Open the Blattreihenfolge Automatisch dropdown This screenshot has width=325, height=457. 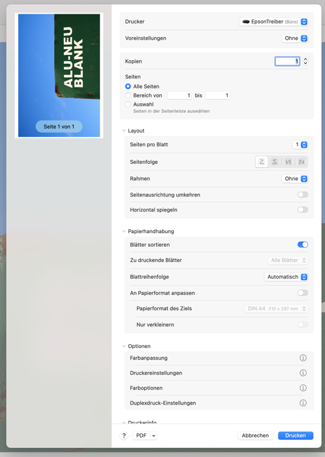tap(286, 277)
